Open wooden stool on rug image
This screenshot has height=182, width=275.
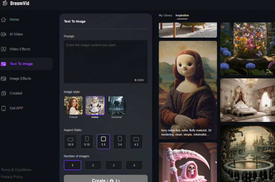point(188,30)
